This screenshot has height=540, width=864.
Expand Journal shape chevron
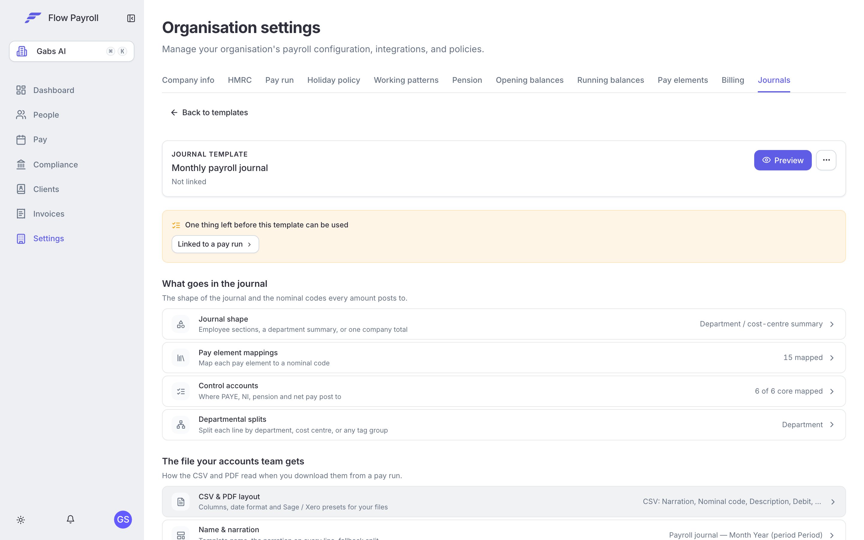tap(832, 324)
